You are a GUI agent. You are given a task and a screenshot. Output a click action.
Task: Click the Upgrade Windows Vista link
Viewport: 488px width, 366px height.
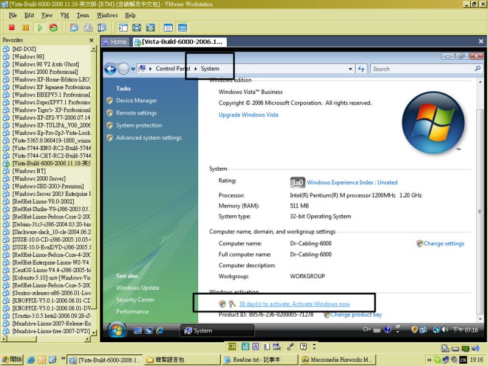click(248, 115)
